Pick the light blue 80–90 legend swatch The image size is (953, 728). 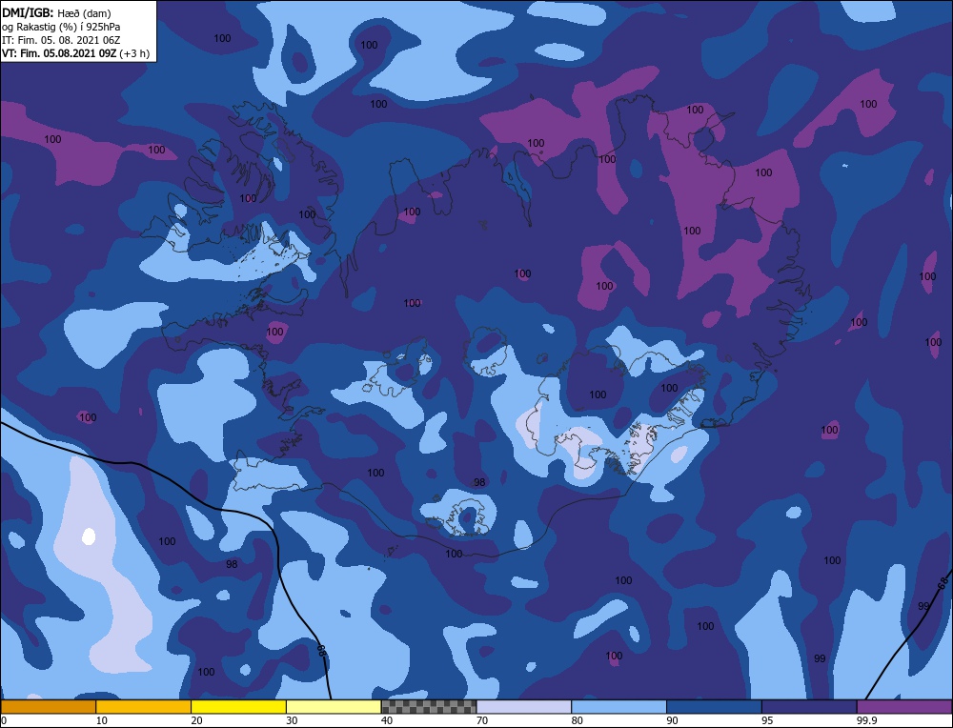618,707
